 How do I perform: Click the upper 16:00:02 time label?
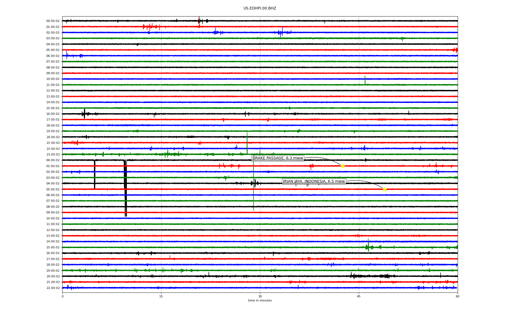[x=53, y=114]
